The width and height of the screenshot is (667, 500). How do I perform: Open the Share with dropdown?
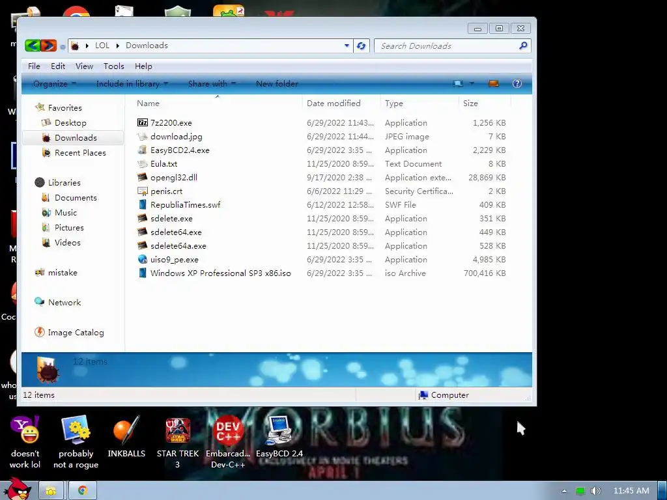[x=212, y=83]
